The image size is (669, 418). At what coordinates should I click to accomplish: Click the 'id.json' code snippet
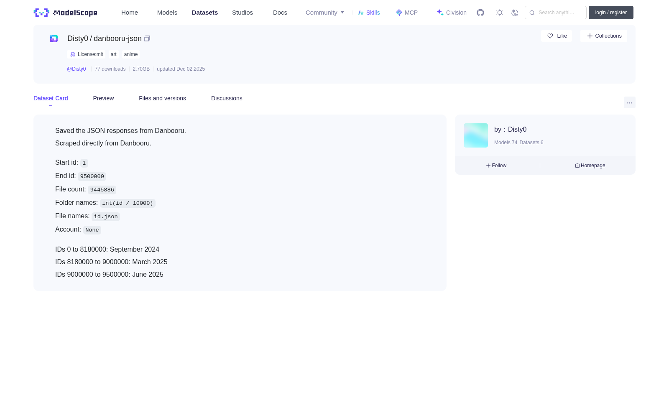(x=106, y=217)
